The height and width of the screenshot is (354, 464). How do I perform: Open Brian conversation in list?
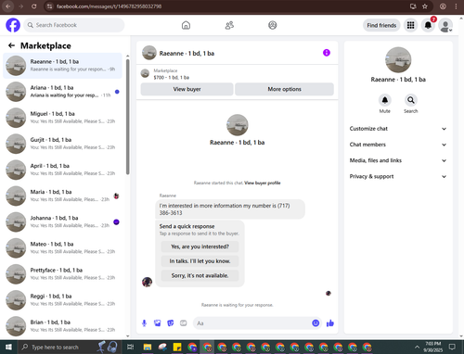pos(62,326)
